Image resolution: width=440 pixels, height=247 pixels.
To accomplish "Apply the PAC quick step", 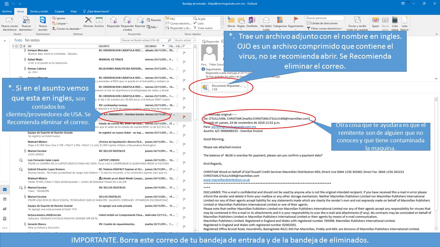I will coord(170,19).
